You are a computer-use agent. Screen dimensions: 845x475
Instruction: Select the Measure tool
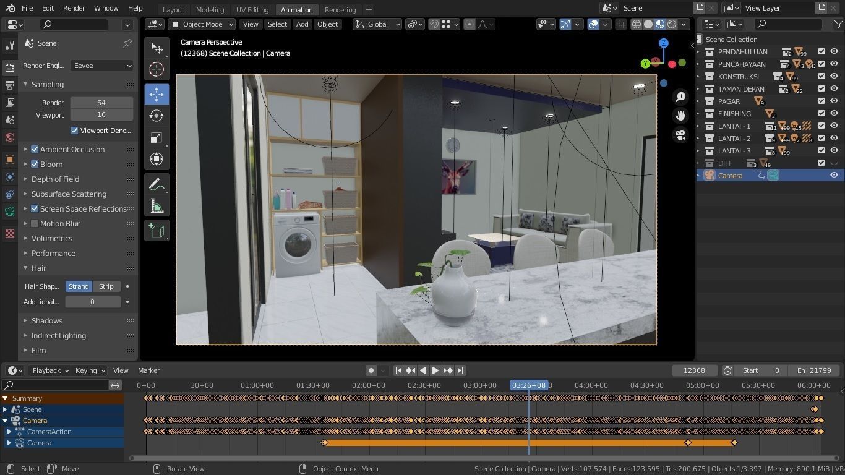(x=157, y=206)
